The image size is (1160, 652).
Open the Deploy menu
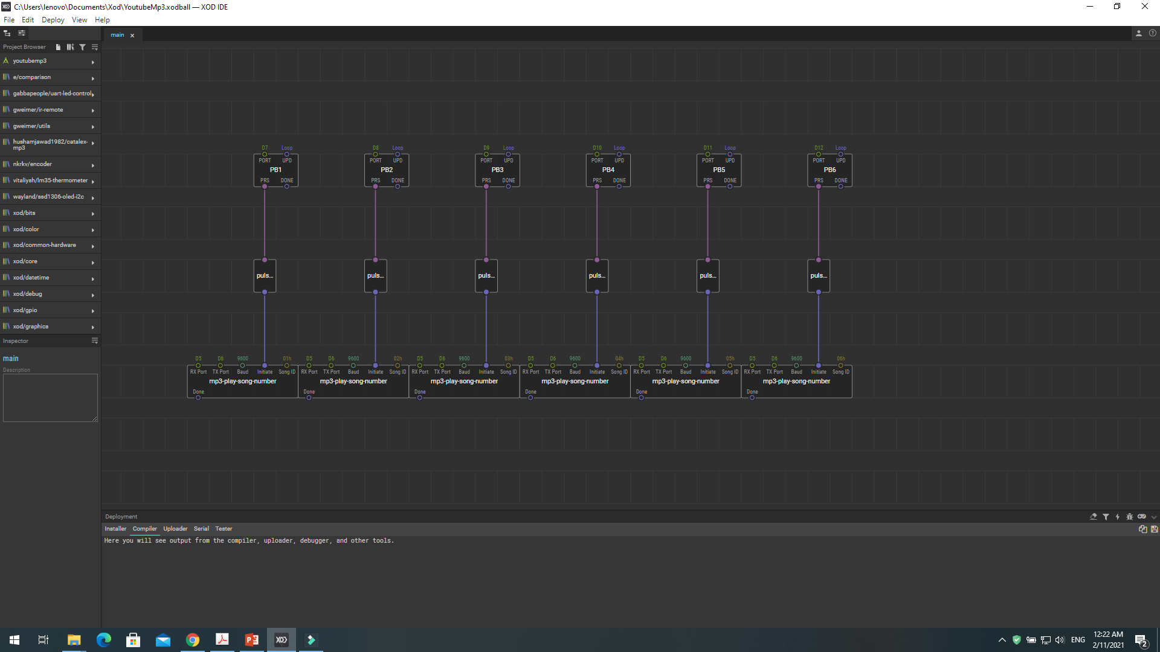[x=53, y=20]
